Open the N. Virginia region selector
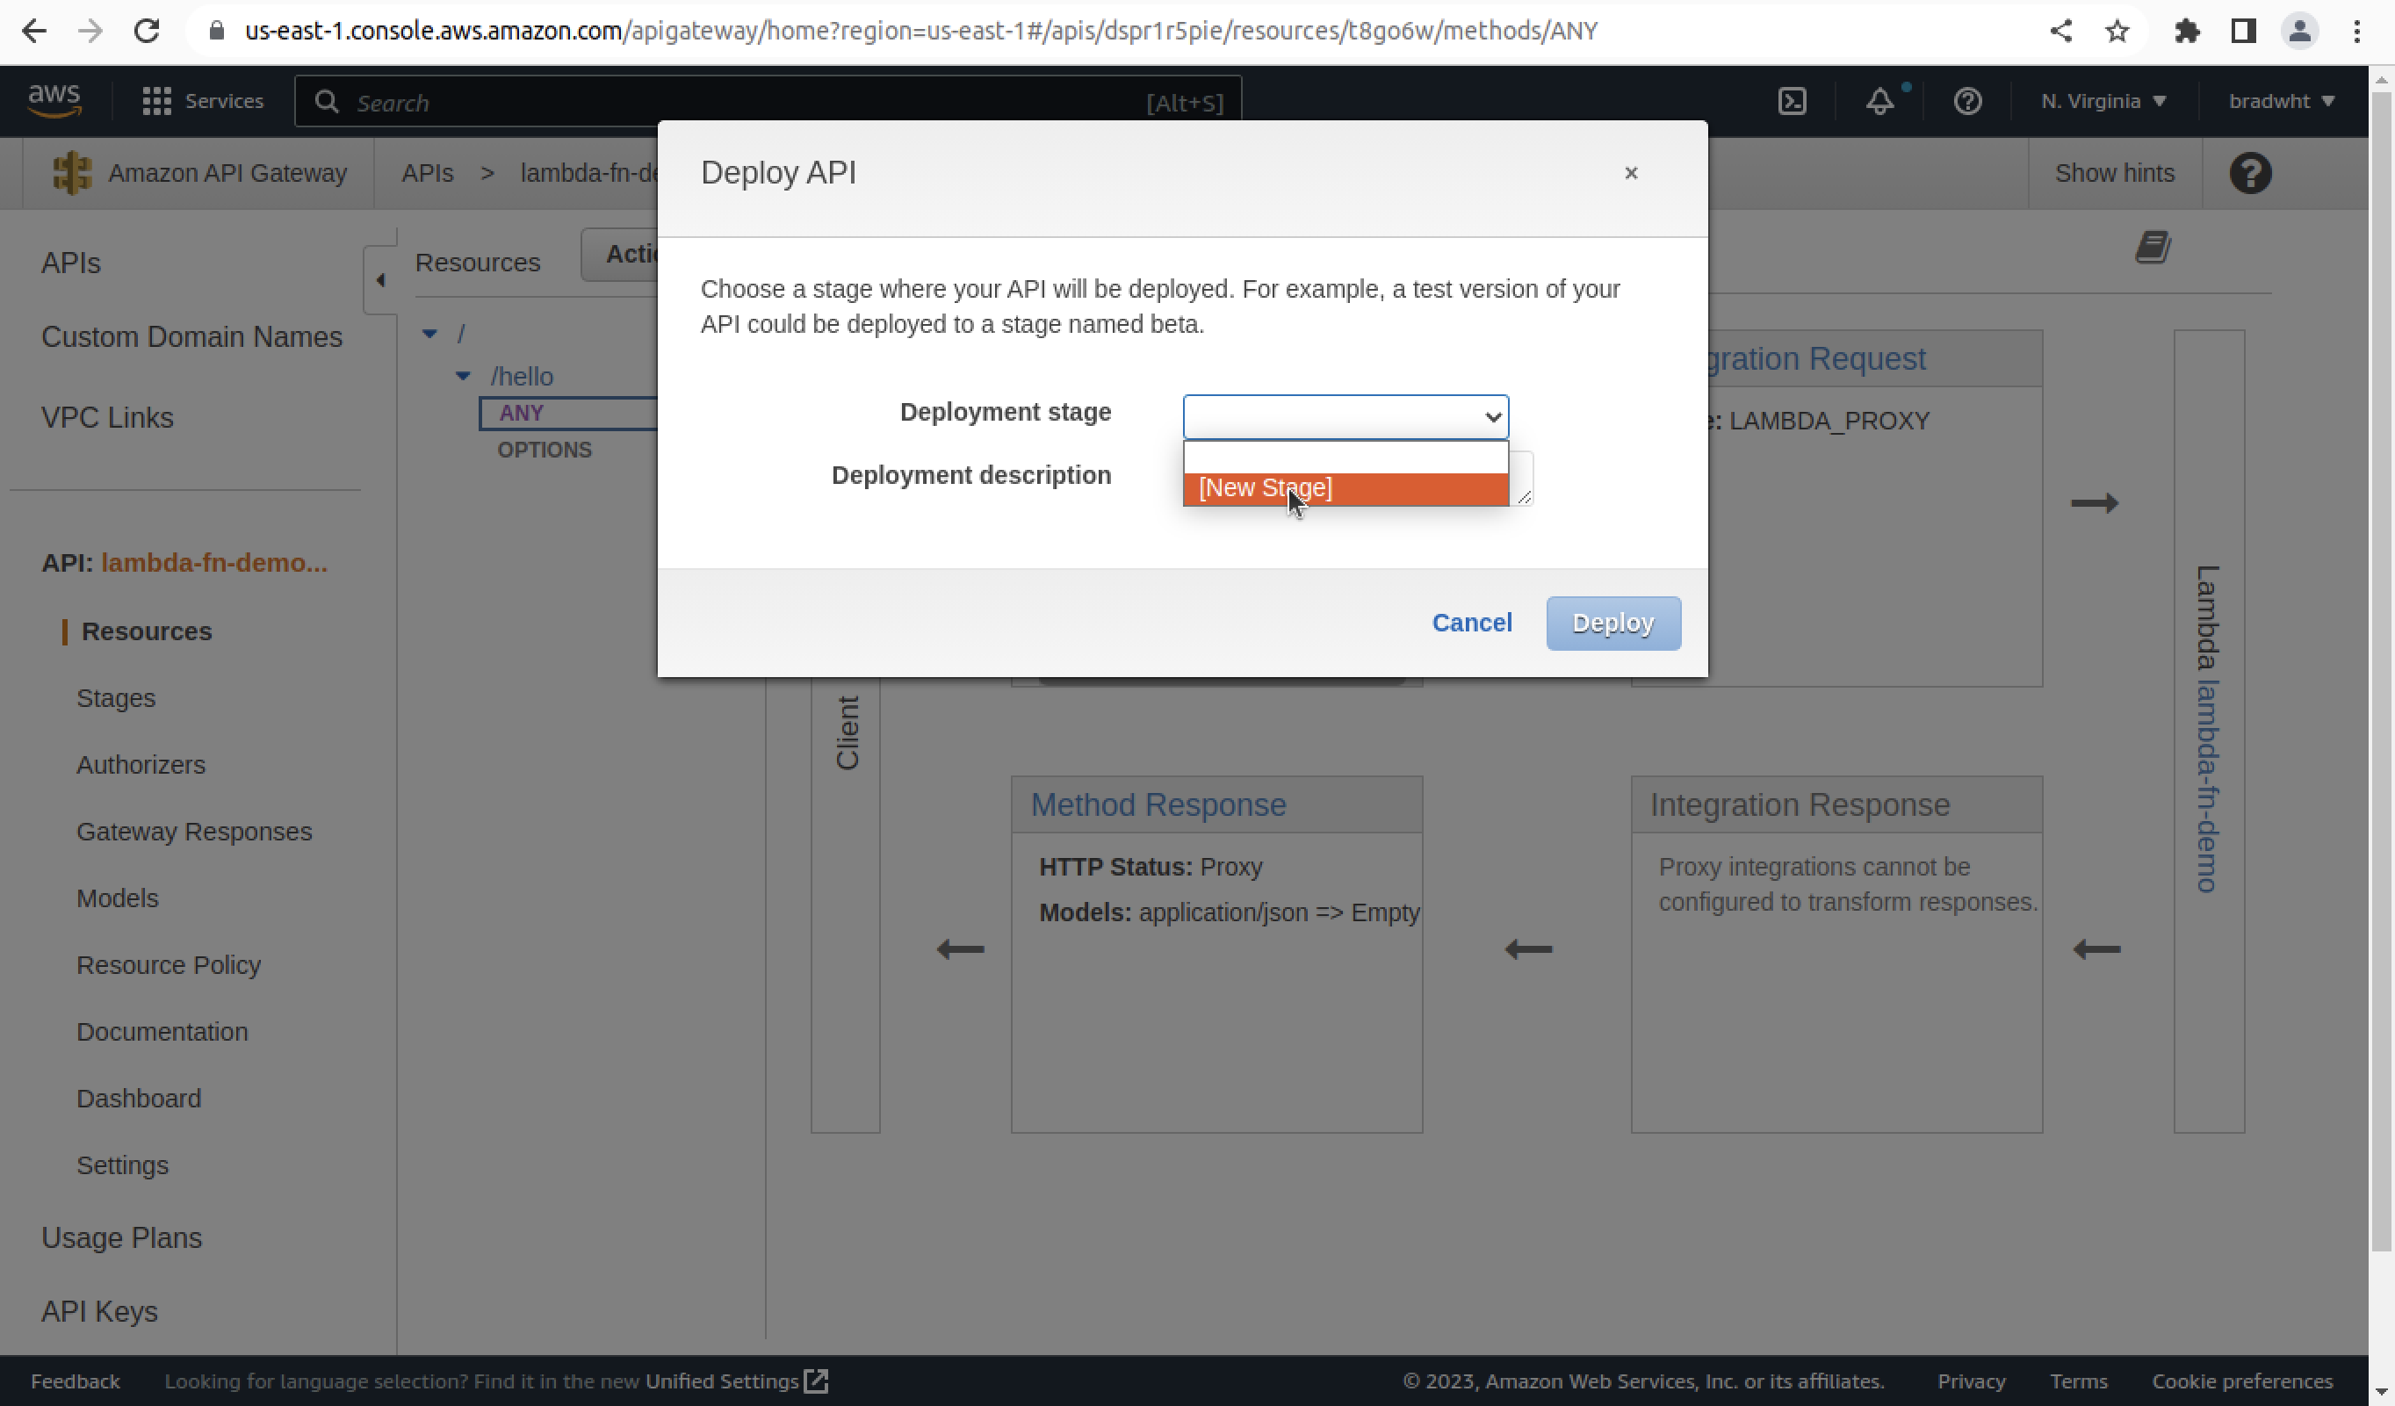 tap(2103, 101)
